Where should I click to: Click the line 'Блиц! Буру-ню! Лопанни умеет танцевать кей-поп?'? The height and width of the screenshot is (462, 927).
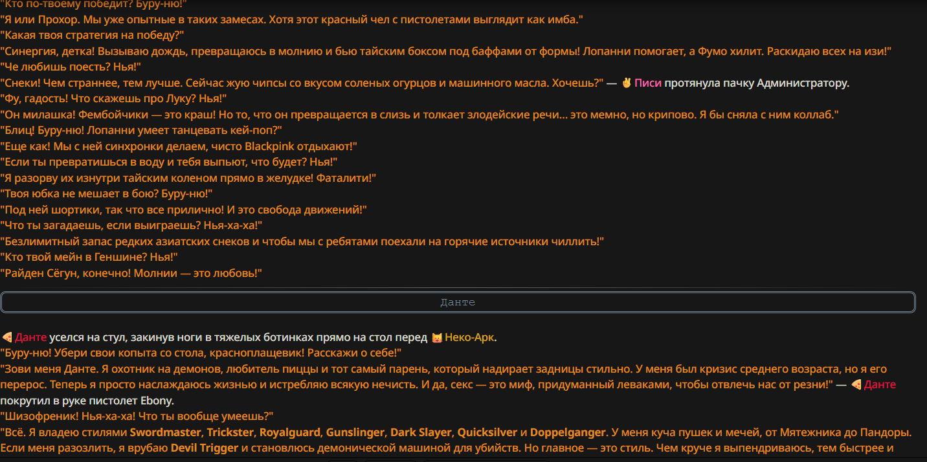click(141, 130)
